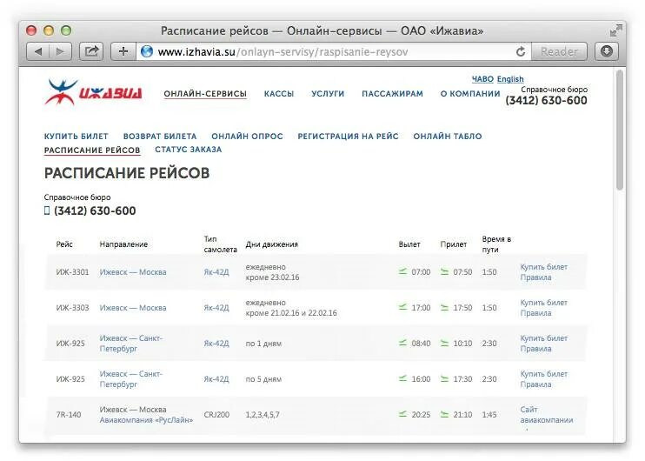Viewport: 645px width, 461px height.
Task: Select РАСПИСАНИЕ РЕЙСОВ tab
Action: (92, 150)
